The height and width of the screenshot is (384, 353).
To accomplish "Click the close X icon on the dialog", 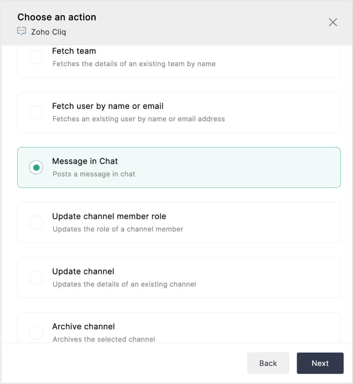I will point(333,22).
